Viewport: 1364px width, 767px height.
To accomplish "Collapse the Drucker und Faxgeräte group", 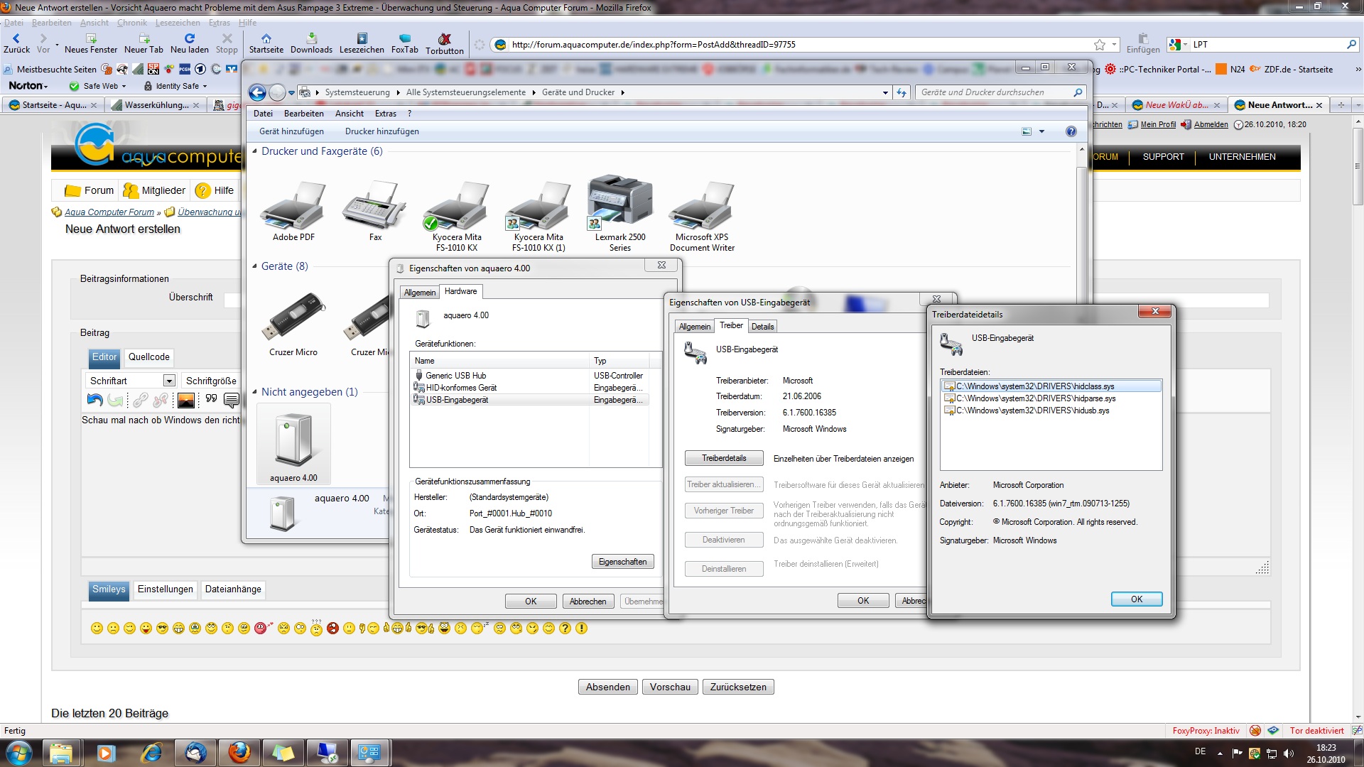I will click(x=255, y=151).
